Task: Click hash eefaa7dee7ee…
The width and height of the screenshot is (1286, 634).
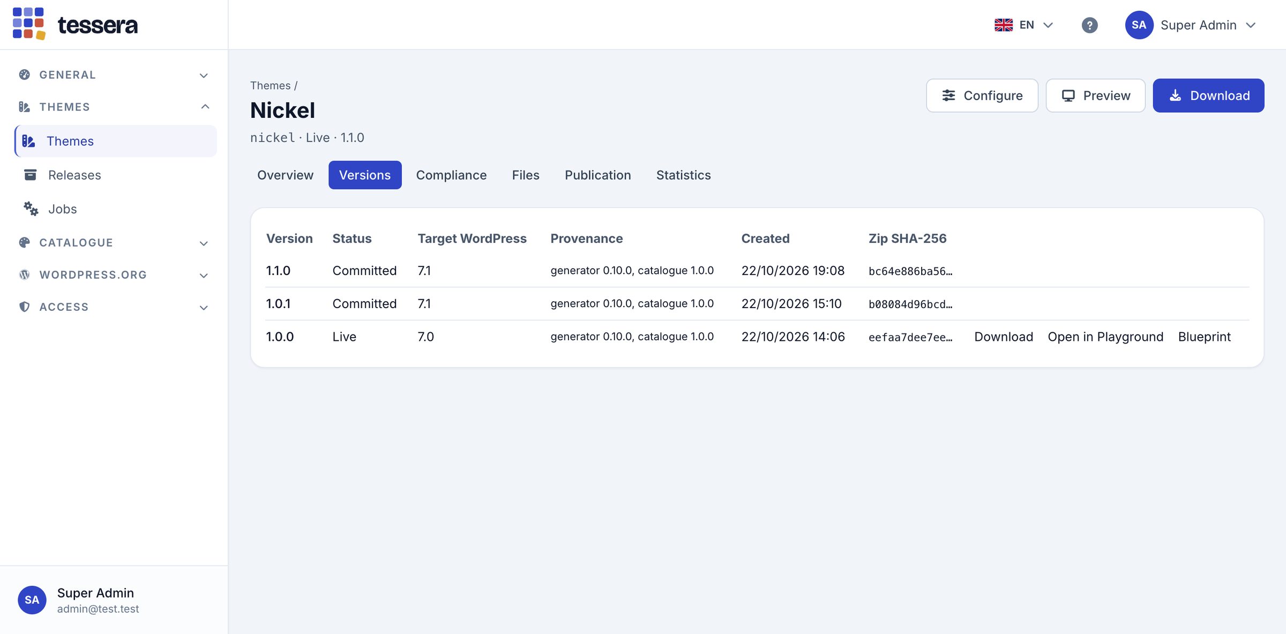Action: tap(910, 337)
